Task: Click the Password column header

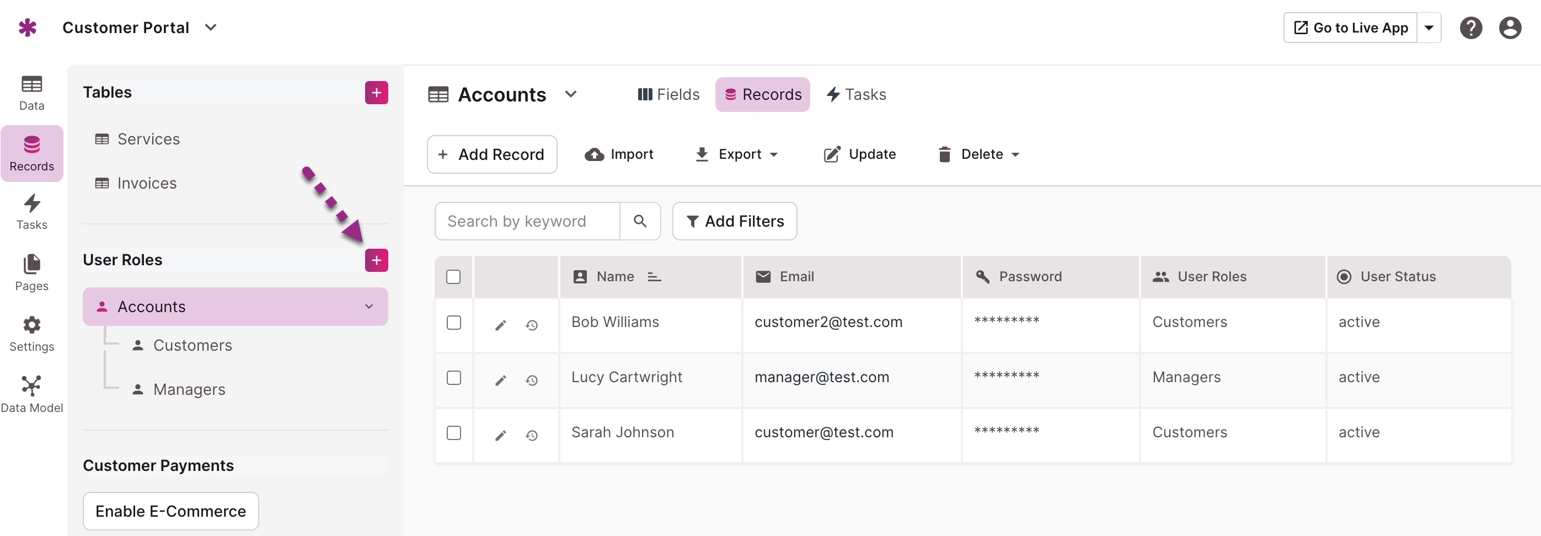Action: [1051, 277]
